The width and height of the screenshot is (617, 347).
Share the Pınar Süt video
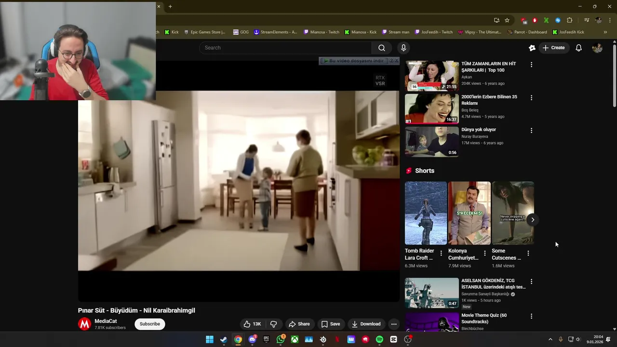tap(299, 324)
